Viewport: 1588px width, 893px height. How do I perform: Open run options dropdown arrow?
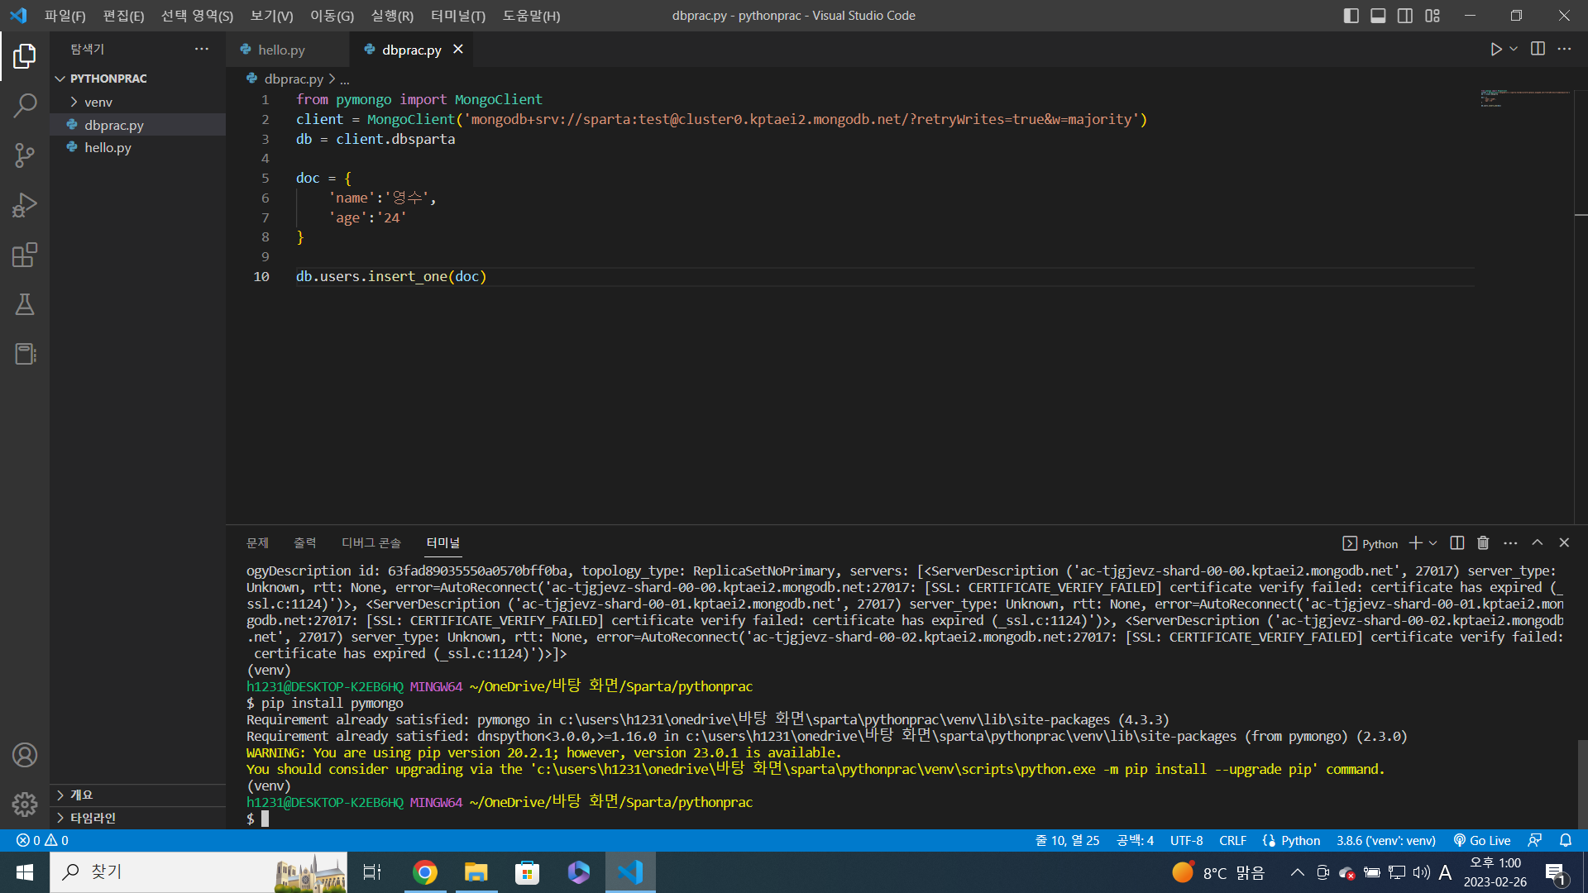1514,49
